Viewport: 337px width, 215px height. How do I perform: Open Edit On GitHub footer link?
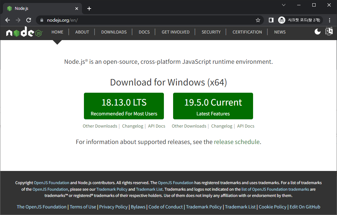click(x=305, y=207)
